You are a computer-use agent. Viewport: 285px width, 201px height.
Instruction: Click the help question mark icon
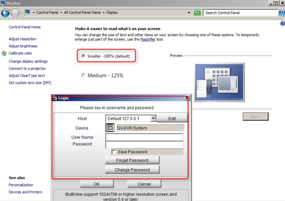click(x=283, y=23)
